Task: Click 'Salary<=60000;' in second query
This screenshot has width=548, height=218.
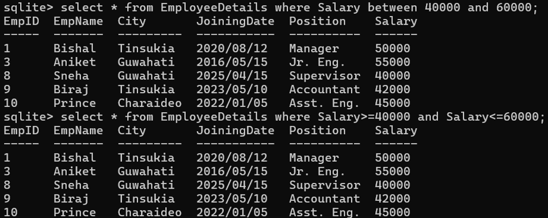Action: tap(495, 117)
